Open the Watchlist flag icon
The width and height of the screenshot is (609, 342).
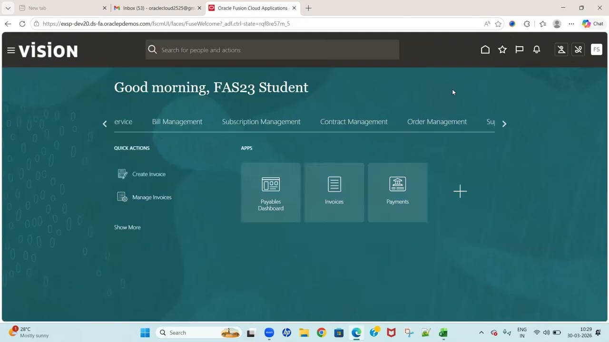click(x=520, y=49)
